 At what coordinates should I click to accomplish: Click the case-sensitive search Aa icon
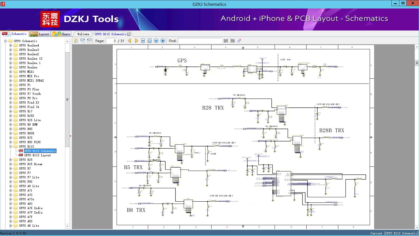click(239, 41)
